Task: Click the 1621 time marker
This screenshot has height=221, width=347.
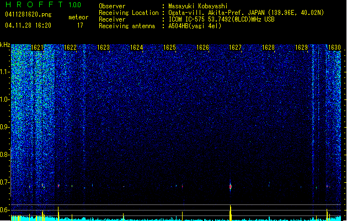Action: pyautogui.click(x=37, y=48)
